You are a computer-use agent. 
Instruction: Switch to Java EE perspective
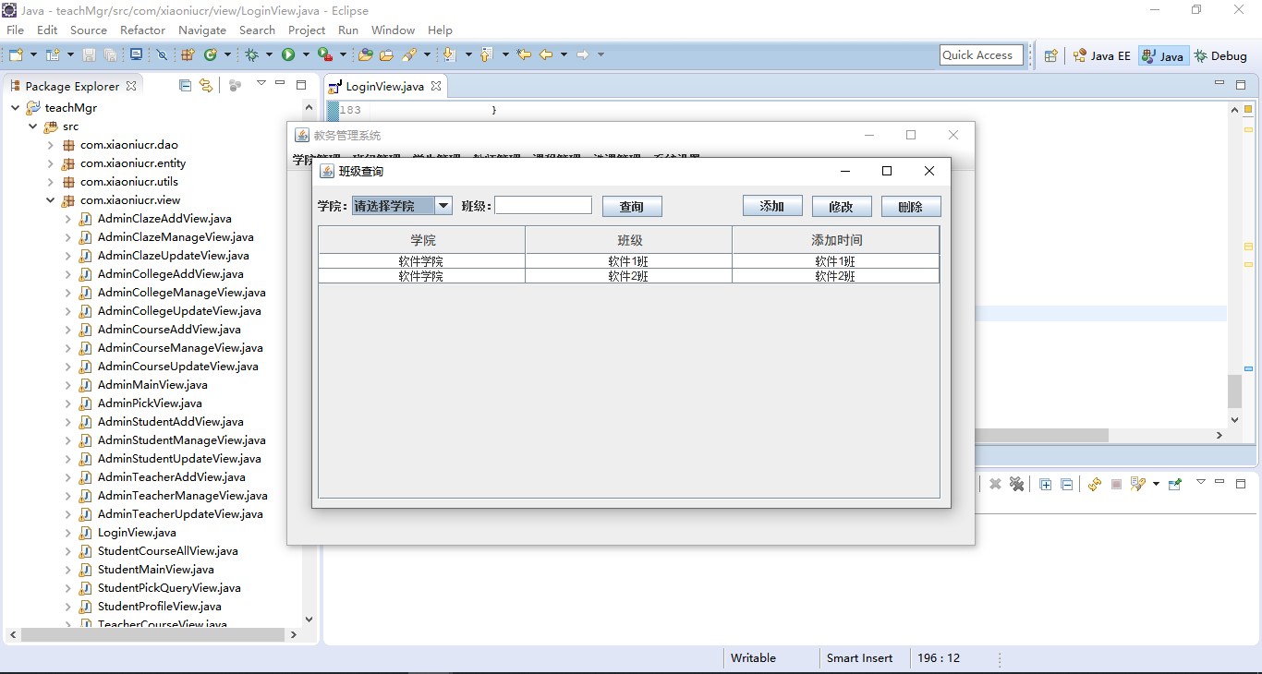click(1101, 55)
